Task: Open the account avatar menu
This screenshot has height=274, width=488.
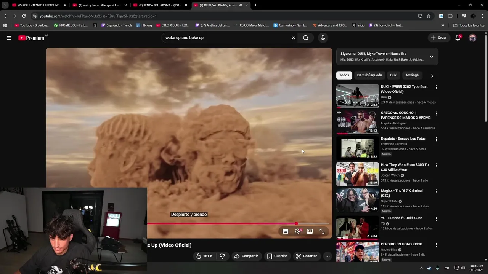Action: coord(472,38)
